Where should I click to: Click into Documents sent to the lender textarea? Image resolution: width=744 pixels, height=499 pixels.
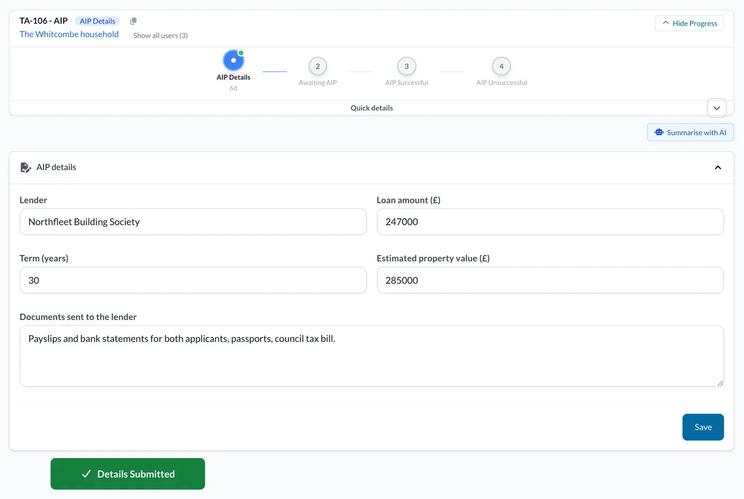[371, 356]
